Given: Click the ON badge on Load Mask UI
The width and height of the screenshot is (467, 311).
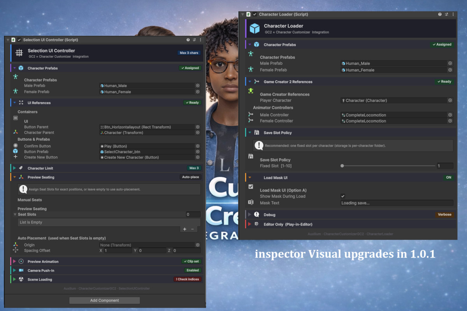Looking at the screenshot, I should [x=449, y=178].
